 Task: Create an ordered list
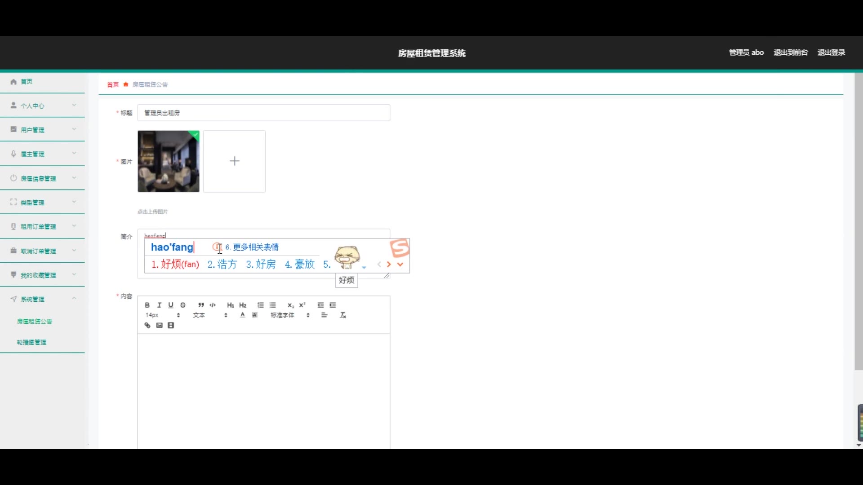[x=261, y=305]
